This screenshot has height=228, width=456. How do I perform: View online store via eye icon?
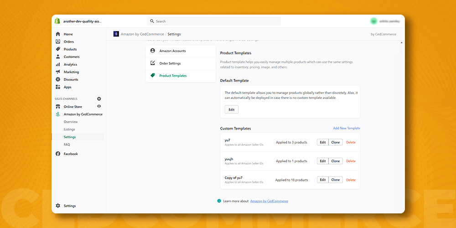[x=99, y=106]
